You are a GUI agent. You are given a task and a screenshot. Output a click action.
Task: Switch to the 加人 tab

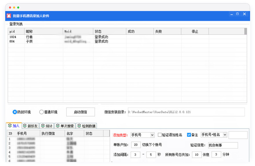click(14, 126)
